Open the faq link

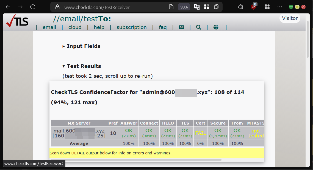click(163, 27)
